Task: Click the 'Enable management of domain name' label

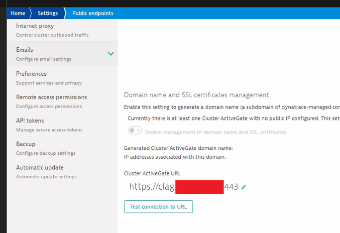Action: coord(216,132)
